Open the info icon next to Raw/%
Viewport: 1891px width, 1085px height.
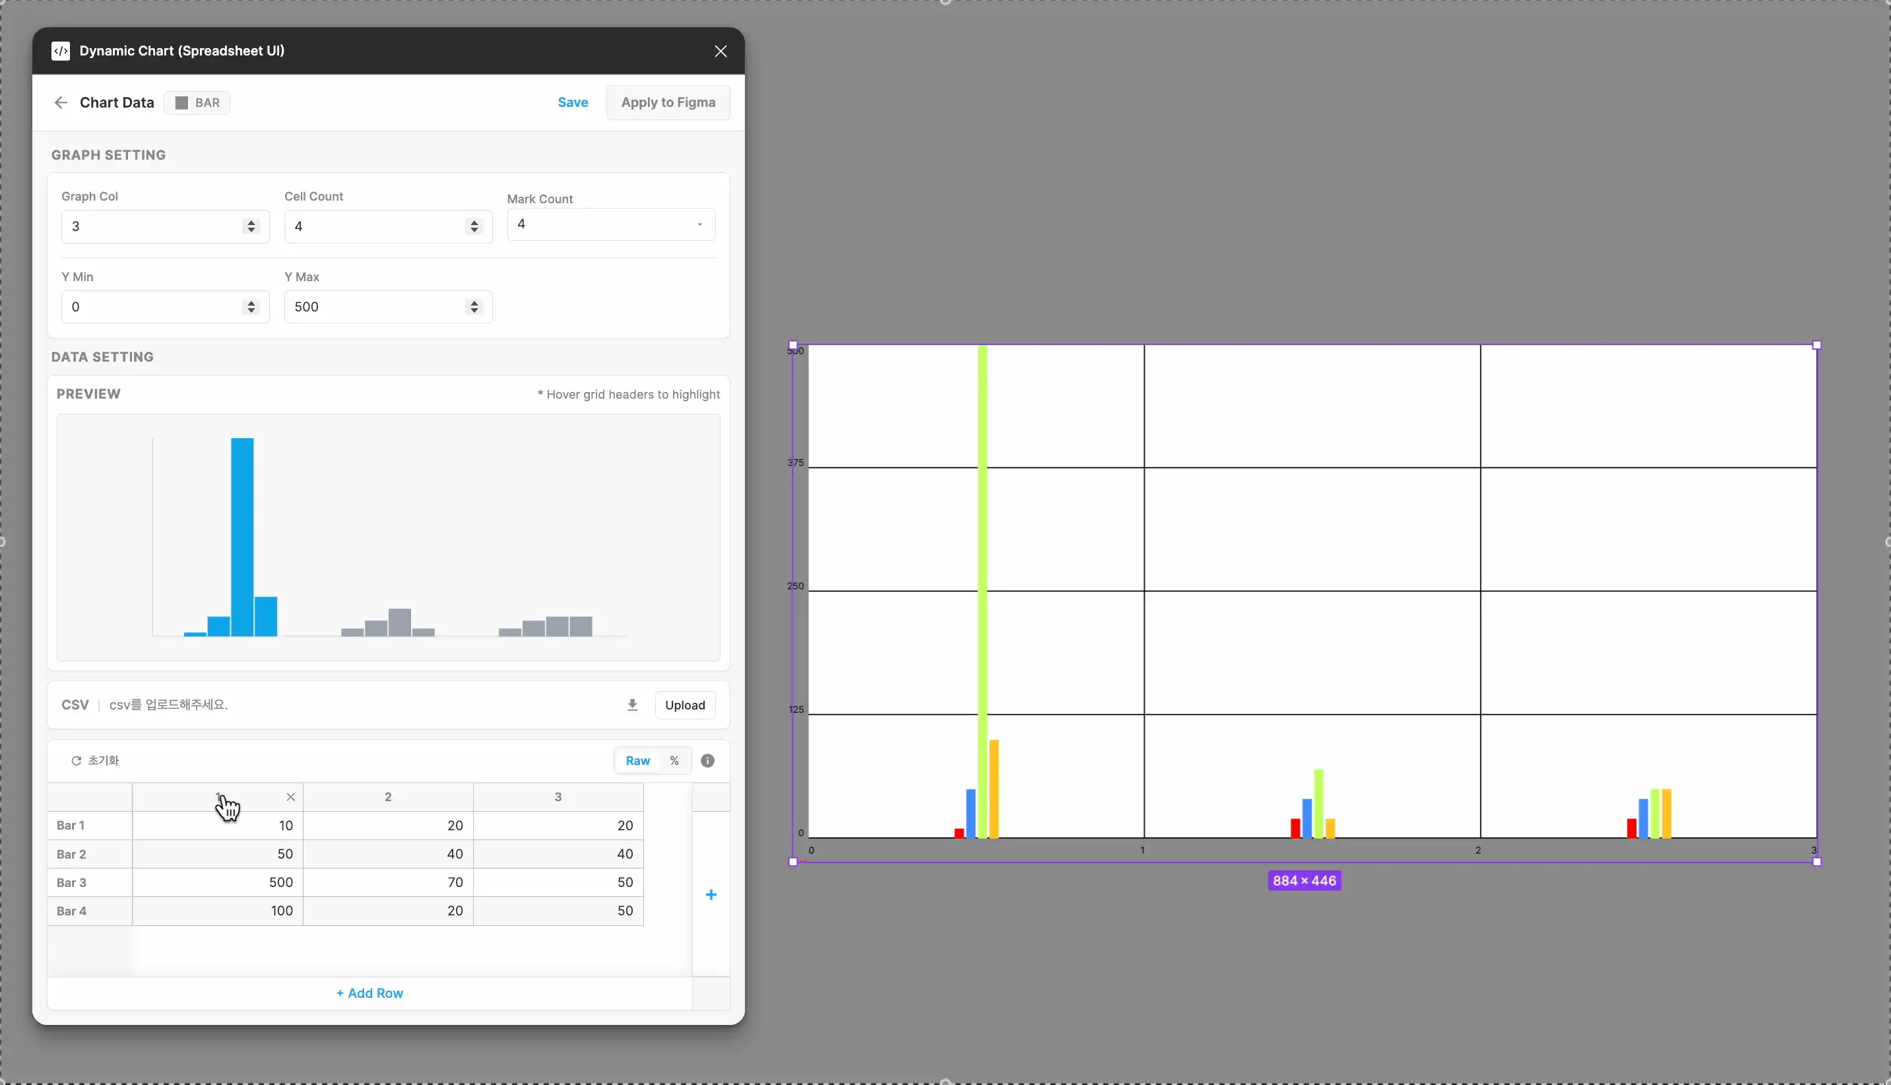[707, 761]
